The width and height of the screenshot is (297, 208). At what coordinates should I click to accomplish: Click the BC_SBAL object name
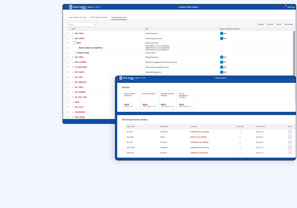click(79, 87)
